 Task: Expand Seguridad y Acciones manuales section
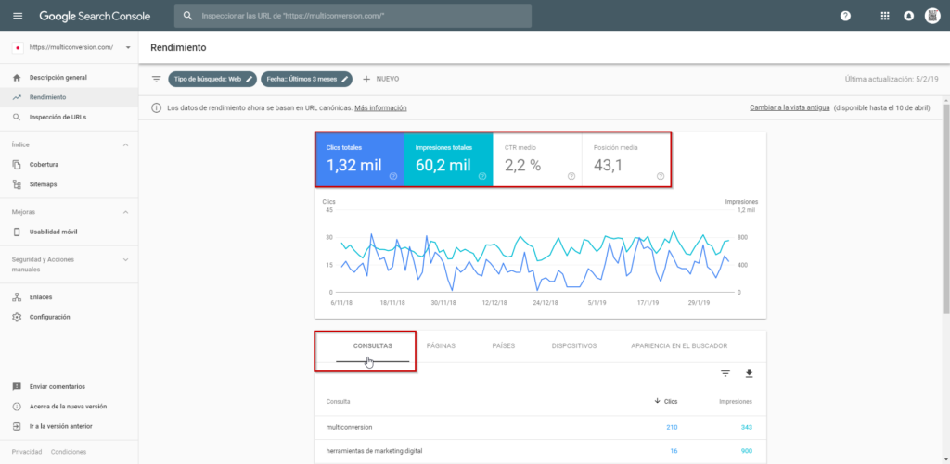pos(126,259)
